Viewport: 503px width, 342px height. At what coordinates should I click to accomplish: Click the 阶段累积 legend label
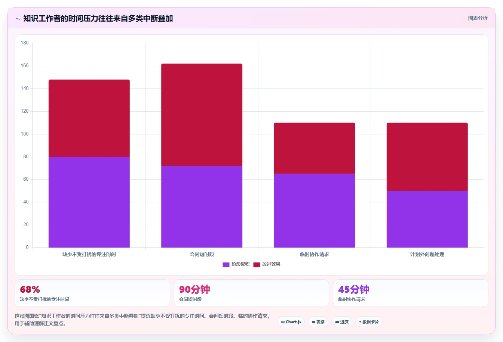(x=240, y=264)
